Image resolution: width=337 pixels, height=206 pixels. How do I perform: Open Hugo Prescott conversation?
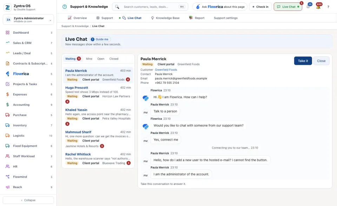98,95
